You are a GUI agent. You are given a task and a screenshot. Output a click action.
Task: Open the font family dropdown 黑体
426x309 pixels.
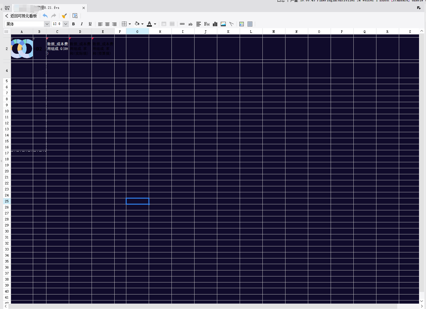tap(27, 24)
